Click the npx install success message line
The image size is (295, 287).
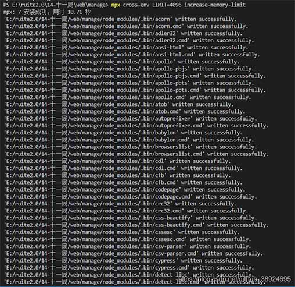tap(46, 12)
